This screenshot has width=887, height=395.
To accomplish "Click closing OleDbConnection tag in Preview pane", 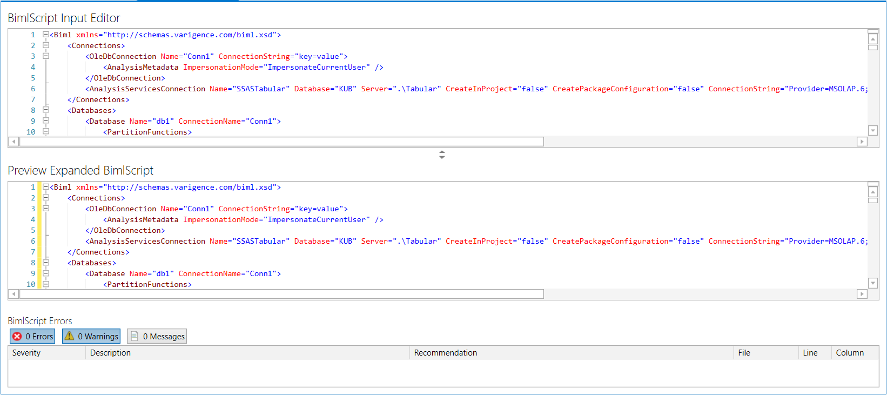I will pyautogui.click(x=125, y=230).
